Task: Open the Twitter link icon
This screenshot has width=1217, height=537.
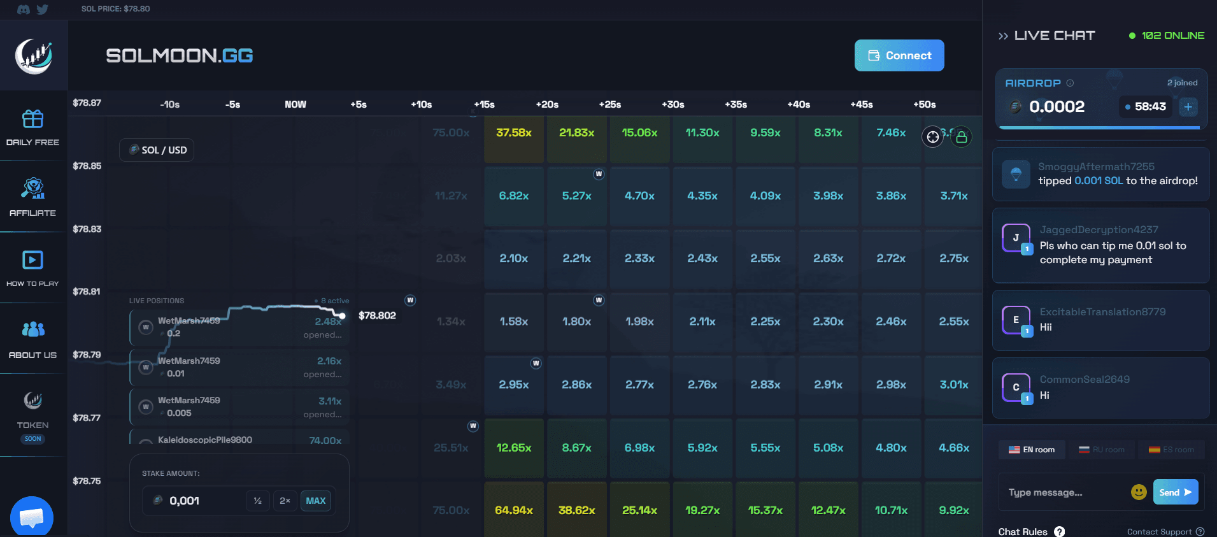Action: tap(43, 10)
